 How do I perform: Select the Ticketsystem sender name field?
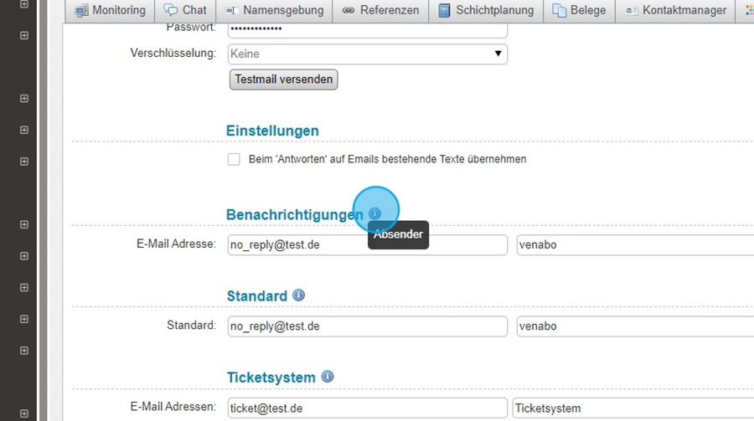pos(633,408)
